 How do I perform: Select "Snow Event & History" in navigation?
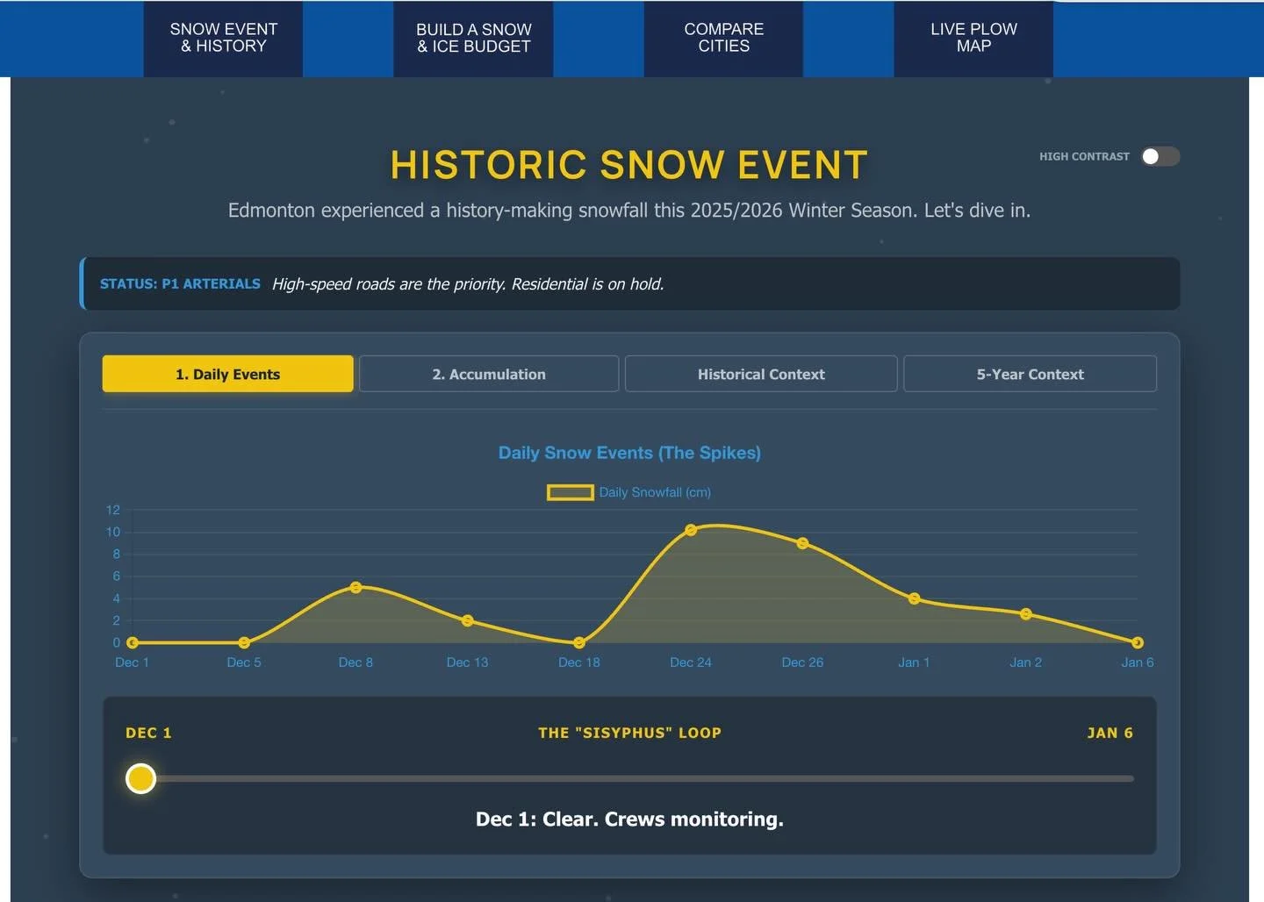point(223,38)
